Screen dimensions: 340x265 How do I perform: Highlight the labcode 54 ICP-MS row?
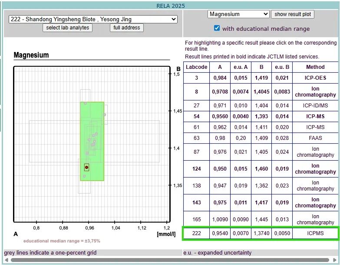pos(261,117)
